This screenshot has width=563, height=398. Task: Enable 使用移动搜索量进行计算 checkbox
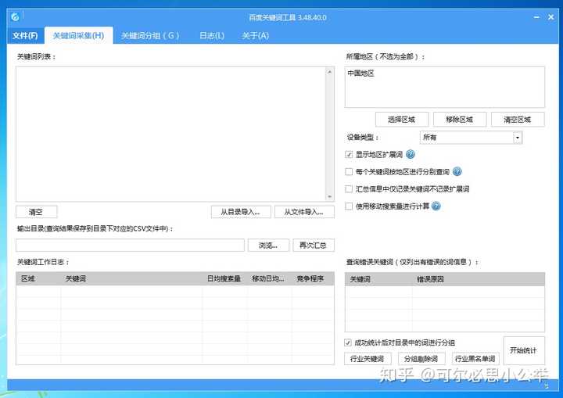349,206
